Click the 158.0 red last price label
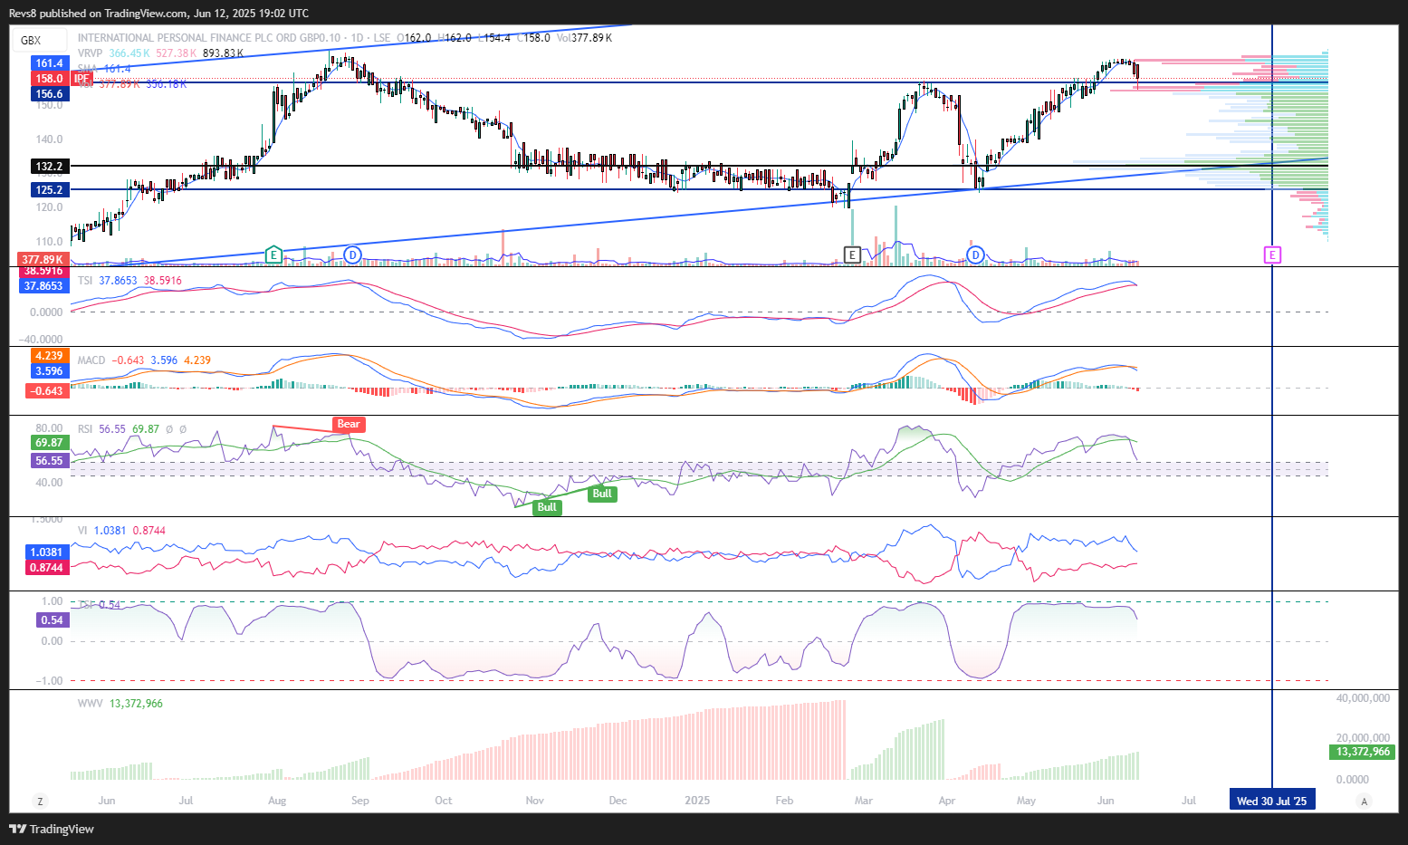The width and height of the screenshot is (1408, 845). [49, 79]
